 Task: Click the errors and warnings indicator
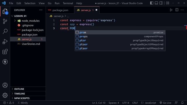click(8, 103)
